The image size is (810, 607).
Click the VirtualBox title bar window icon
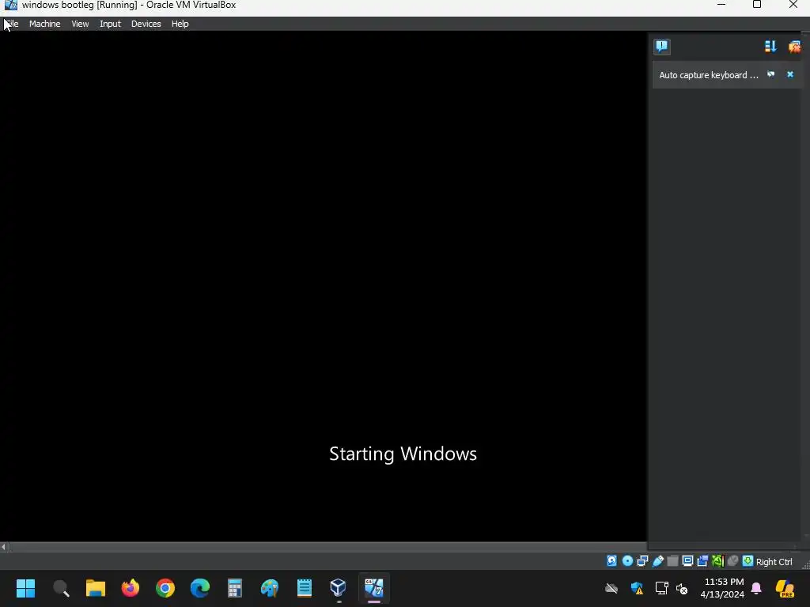pos(10,6)
